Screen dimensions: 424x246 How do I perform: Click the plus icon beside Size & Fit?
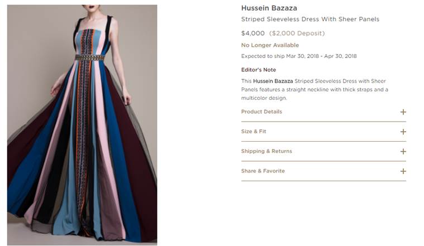[403, 132]
